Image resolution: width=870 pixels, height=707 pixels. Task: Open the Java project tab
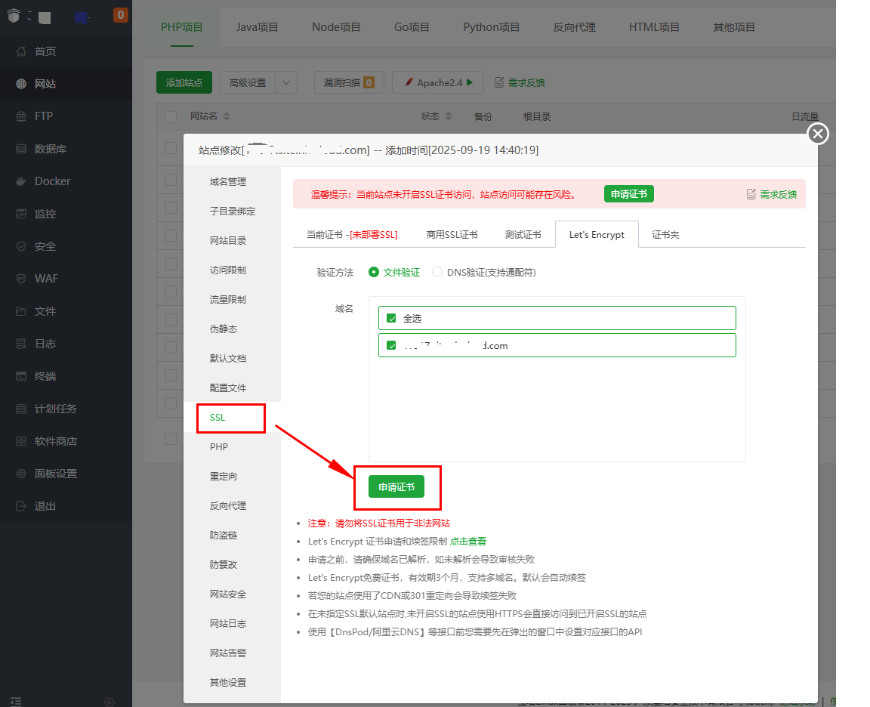(257, 27)
